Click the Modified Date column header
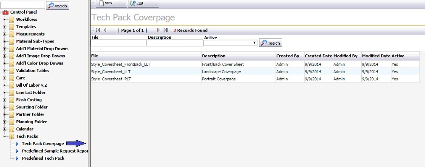 coord(376,56)
